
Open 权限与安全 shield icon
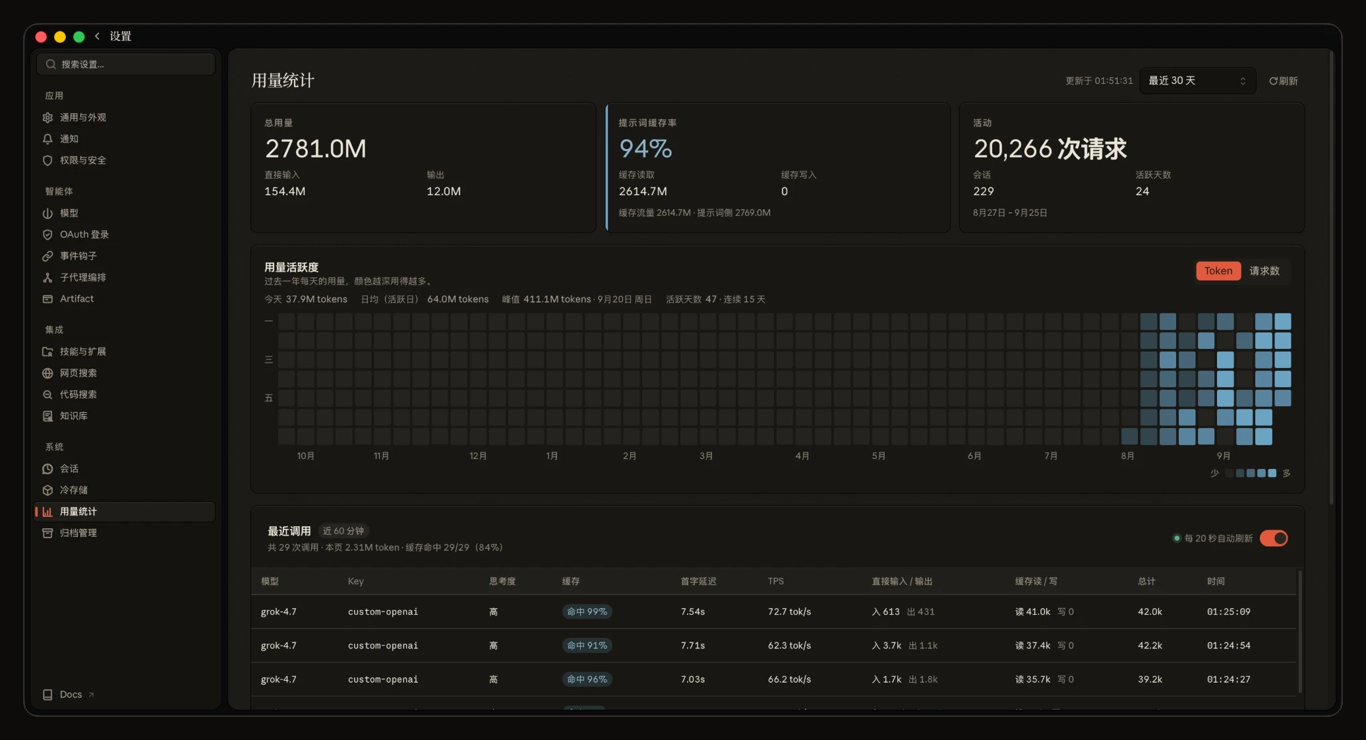pyautogui.click(x=47, y=160)
